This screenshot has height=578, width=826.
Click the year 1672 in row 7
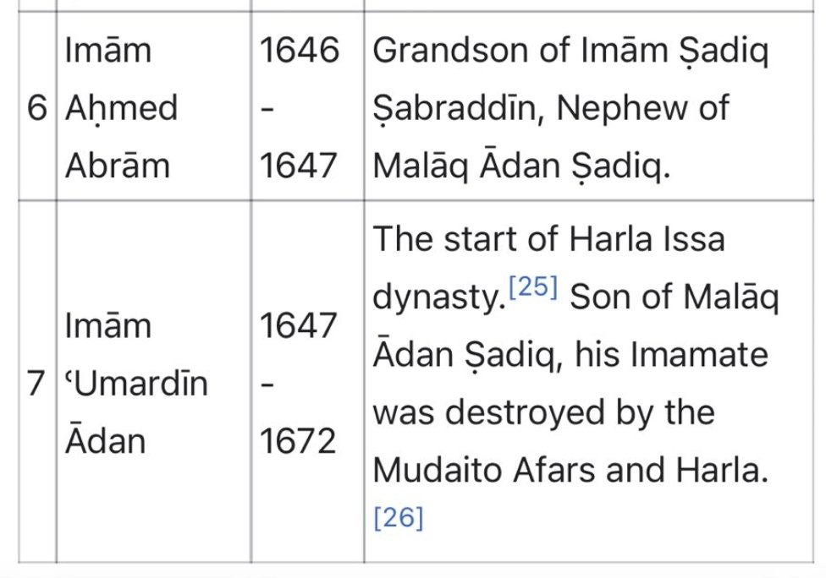click(298, 441)
